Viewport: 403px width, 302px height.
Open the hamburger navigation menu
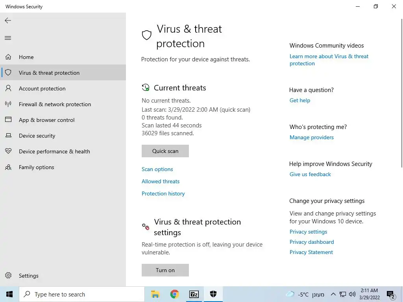coord(8,38)
